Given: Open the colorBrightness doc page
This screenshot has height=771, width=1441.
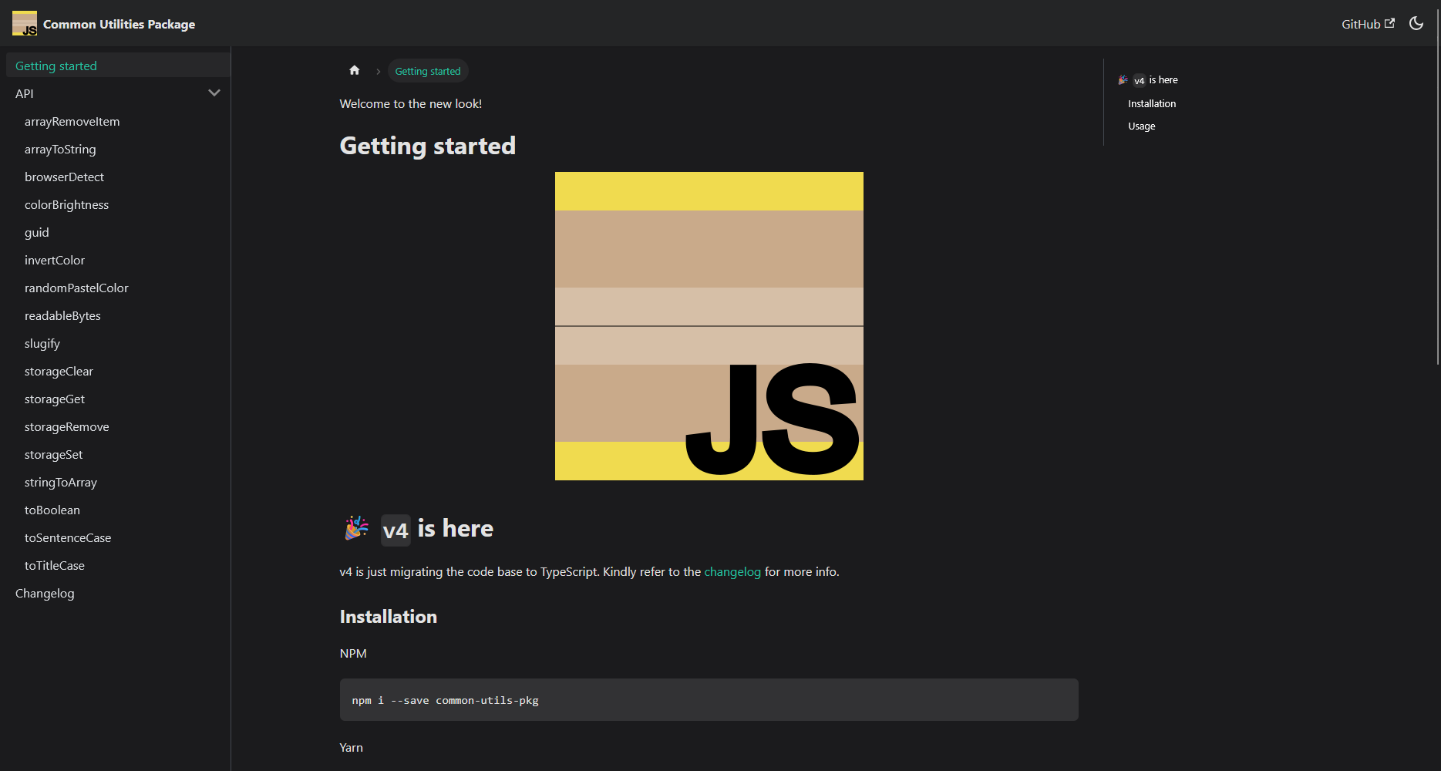Looking at the screenshot, I should 66,204.
